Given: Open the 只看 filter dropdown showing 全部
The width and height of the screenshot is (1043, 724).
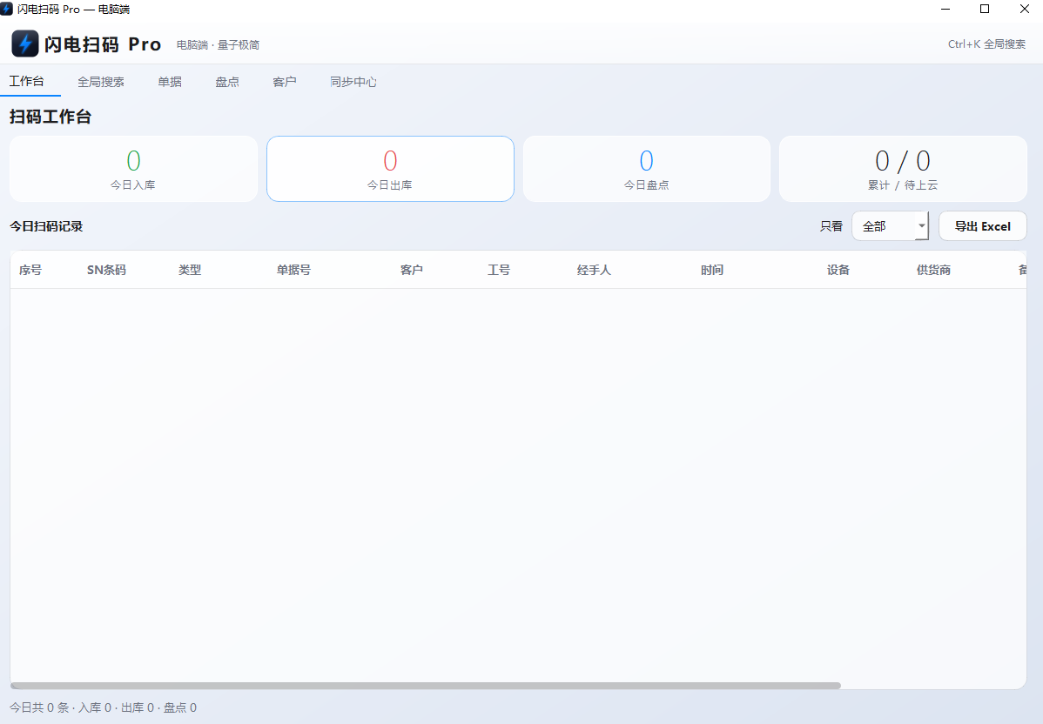Looking at the screenshot, I should (890, 226).
